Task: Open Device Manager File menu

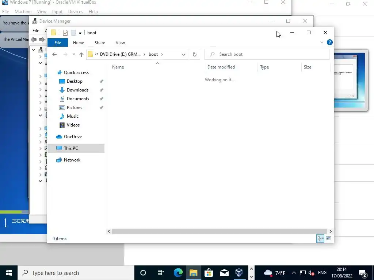Action: (36, 31)
